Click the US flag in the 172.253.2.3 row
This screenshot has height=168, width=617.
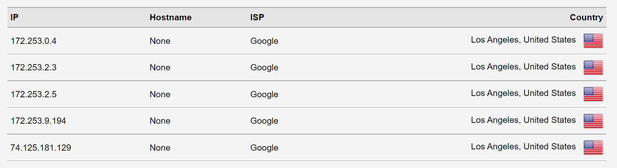coord(593,67)
